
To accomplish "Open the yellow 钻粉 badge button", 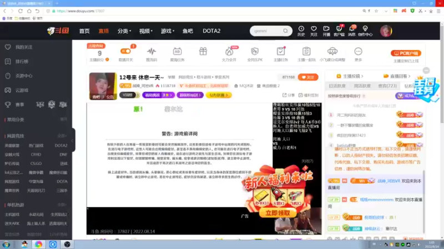I will 219,95.
